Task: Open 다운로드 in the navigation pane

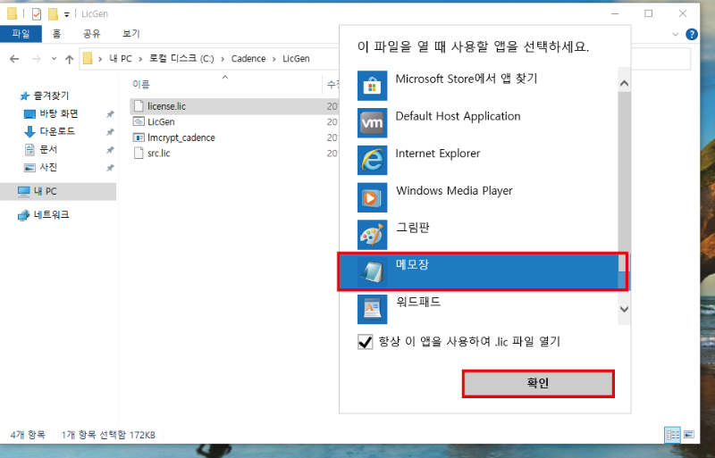Action: coord(57,132)
